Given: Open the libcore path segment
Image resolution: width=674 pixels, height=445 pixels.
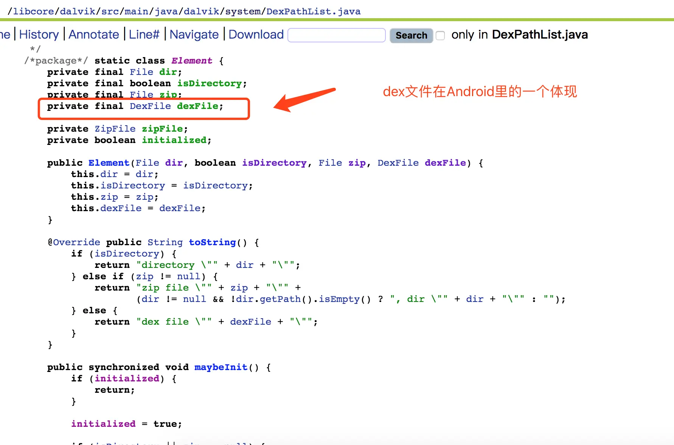Looking at the screenshot, I should 34,11.
